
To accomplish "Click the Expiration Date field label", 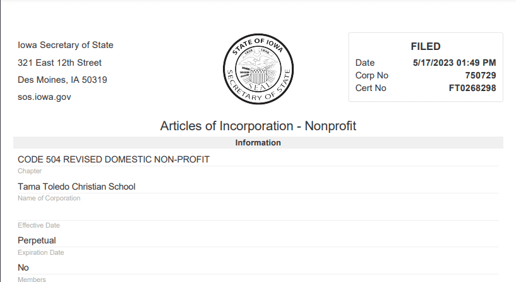I will [x=41, y=253].
